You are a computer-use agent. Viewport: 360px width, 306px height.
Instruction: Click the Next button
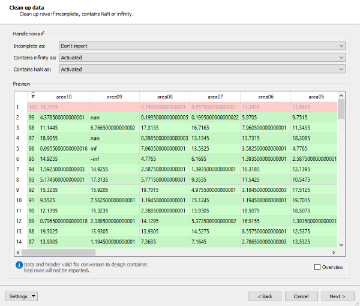click(338, 296)
